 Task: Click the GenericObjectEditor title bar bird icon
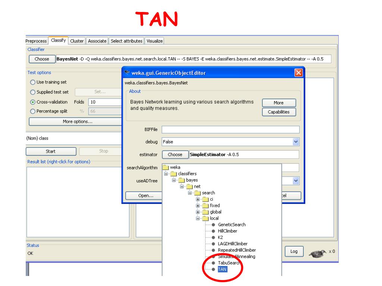127,73
